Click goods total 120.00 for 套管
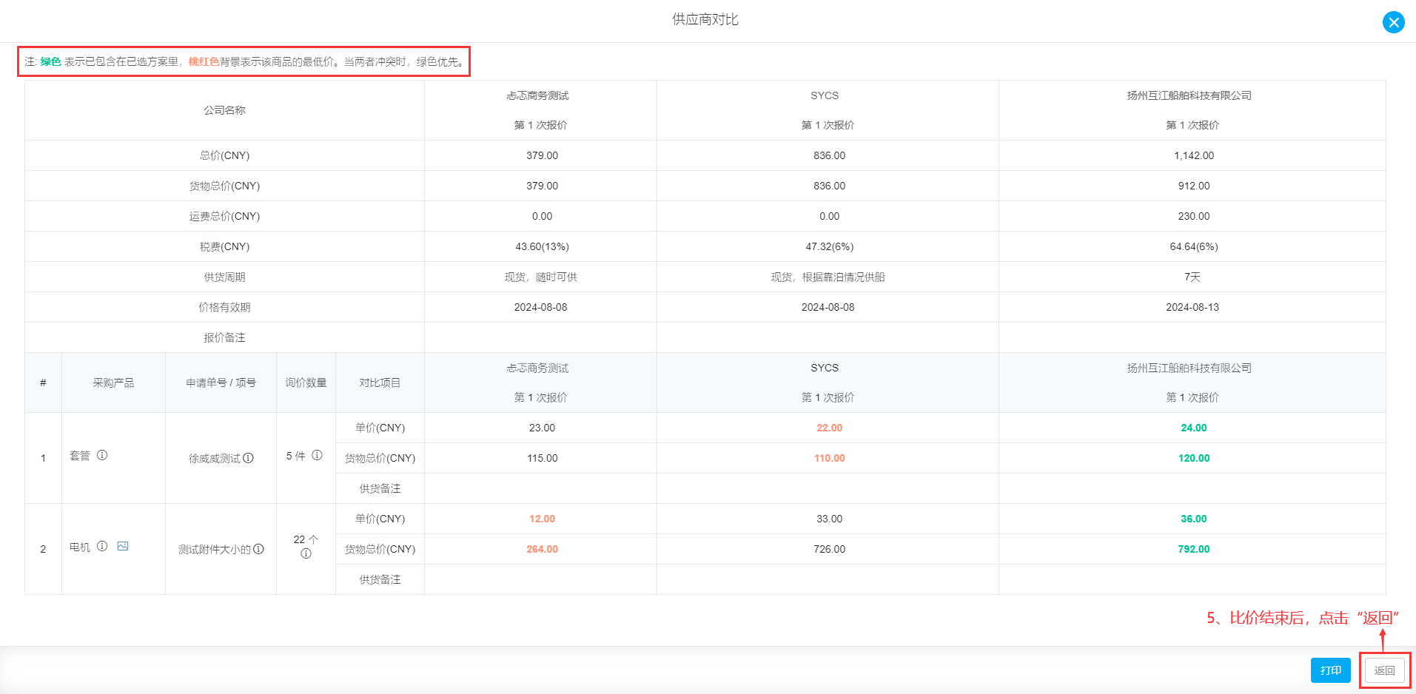Screen dimensions: 1416x694 tap(1193, 458)
